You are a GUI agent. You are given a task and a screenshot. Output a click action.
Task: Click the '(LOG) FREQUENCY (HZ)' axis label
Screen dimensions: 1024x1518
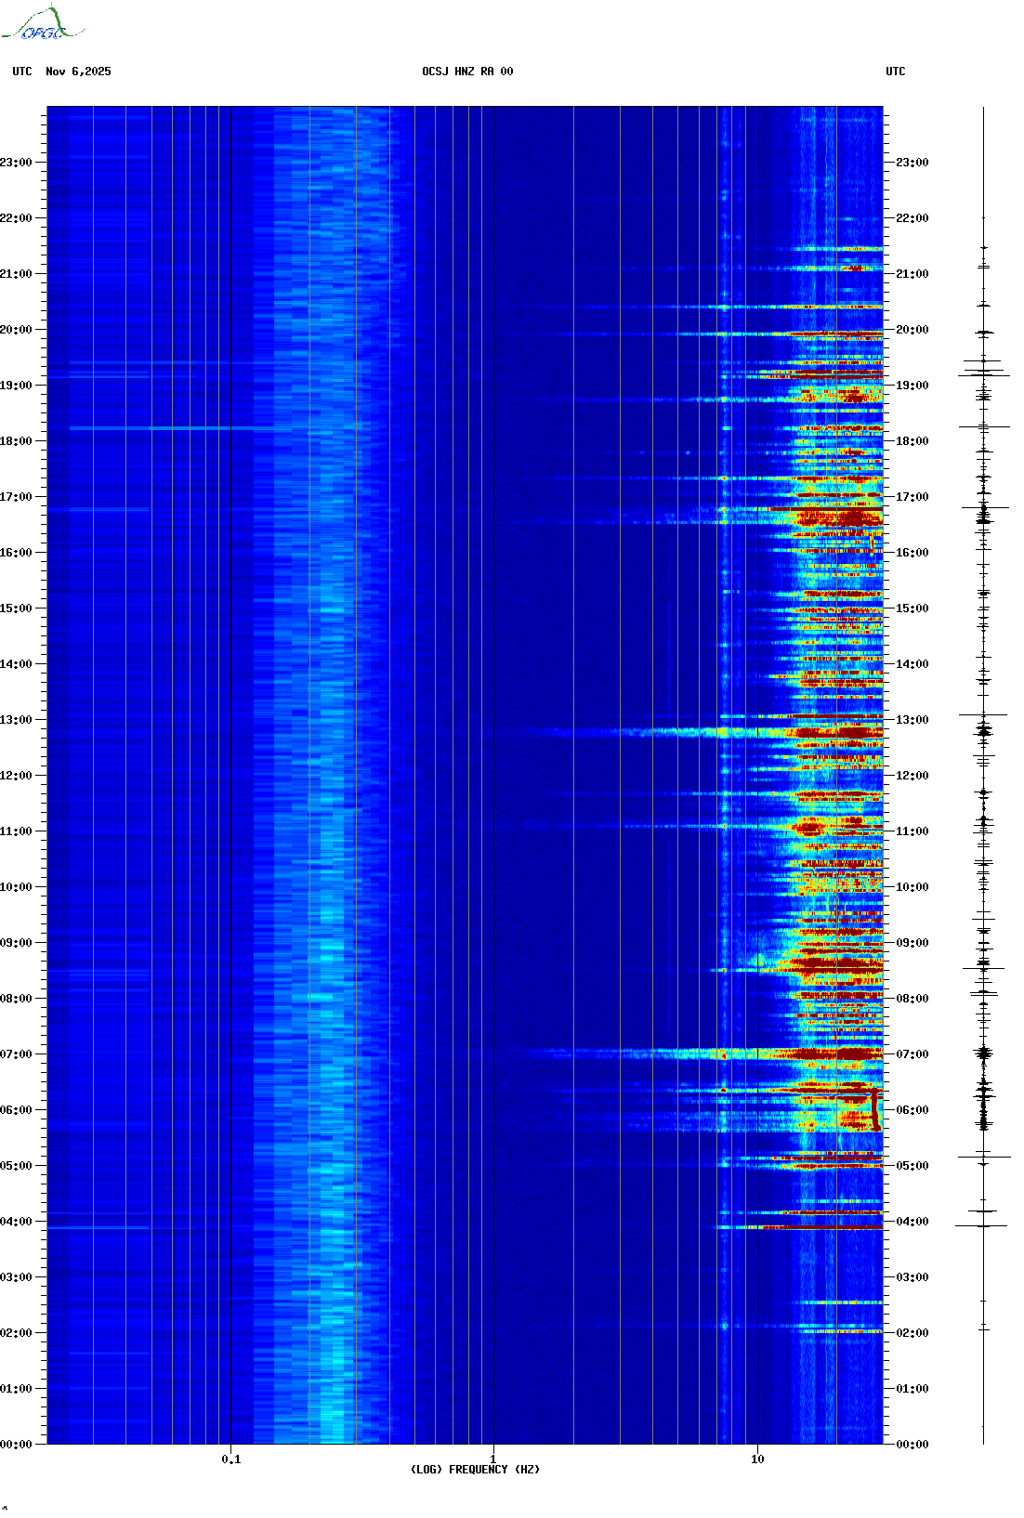pyautogui.click(x=475, y=1470)
